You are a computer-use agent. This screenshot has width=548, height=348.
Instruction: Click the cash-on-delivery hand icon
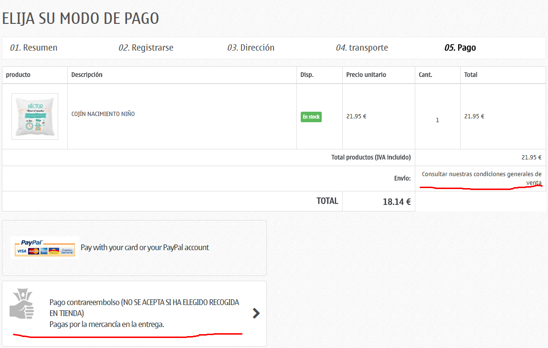(22, 303)
